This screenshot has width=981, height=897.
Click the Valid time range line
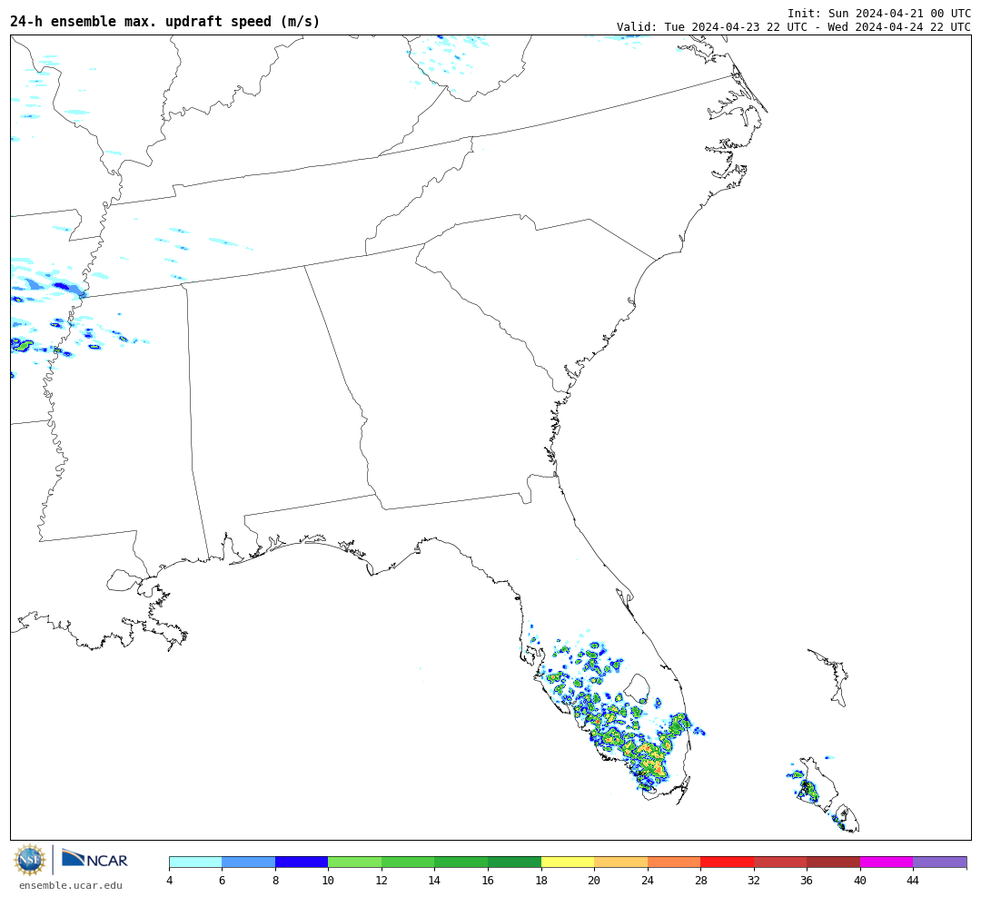tap(794, 27)
